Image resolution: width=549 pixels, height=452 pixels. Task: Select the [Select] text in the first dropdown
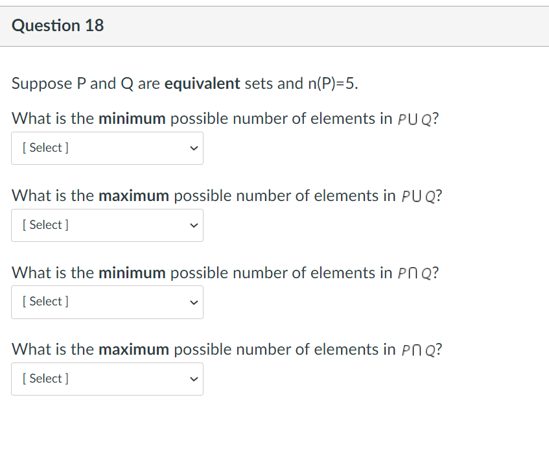pyautogui.click(x=44, y=147)
